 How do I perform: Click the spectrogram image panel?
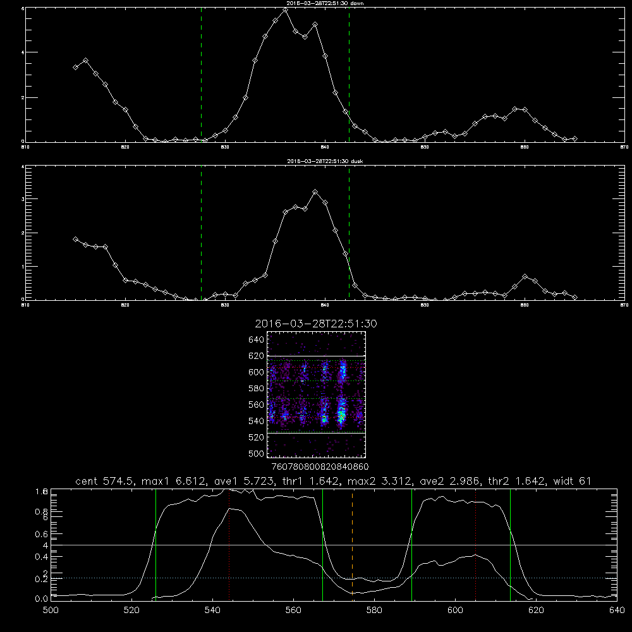pos(317,394)
